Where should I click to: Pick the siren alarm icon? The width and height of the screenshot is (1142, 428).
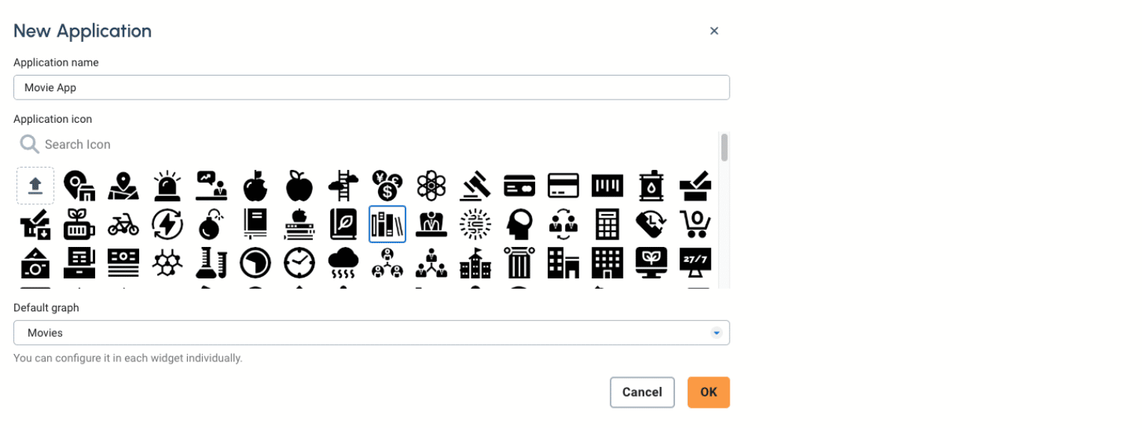pyautogui.click(x=167, y=185)
